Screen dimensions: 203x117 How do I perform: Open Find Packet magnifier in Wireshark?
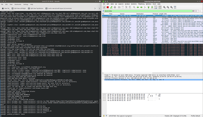134,7
